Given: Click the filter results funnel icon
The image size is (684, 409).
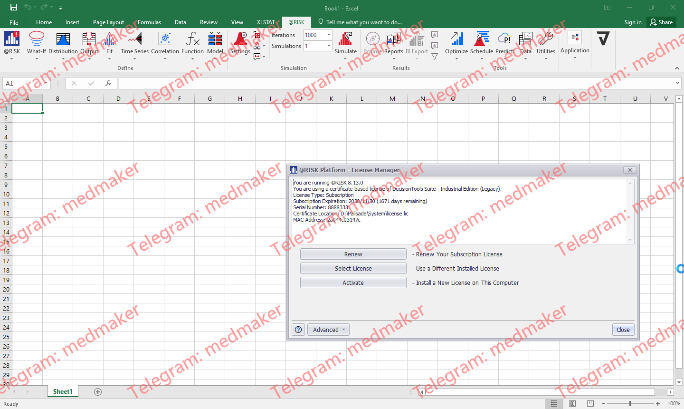Looking at the screenshot, I should coord(435,57).
